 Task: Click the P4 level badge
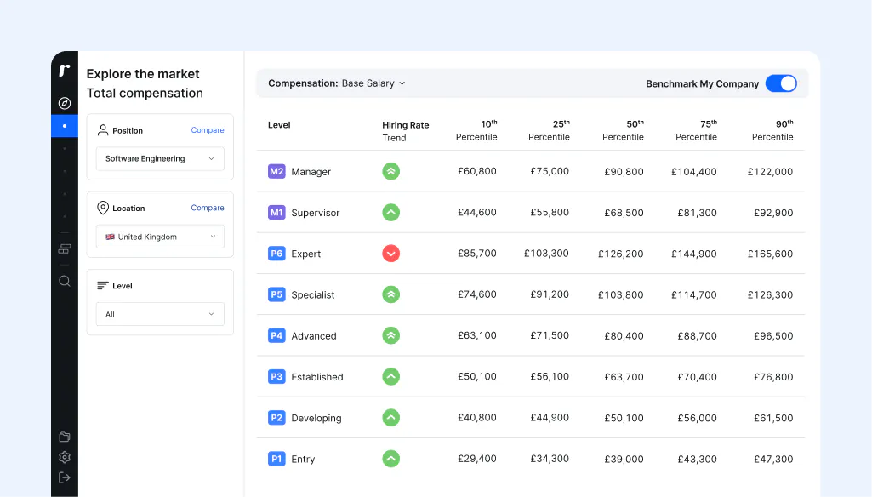point(276,335)
